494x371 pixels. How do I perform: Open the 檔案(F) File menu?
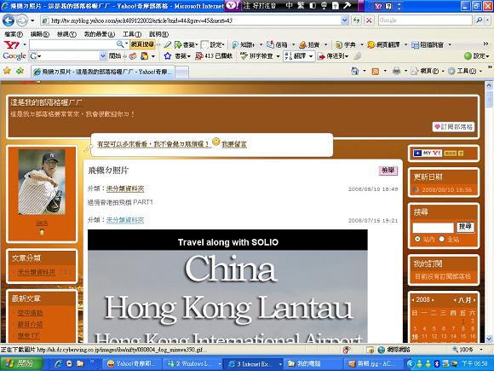(x=14, y=34)
